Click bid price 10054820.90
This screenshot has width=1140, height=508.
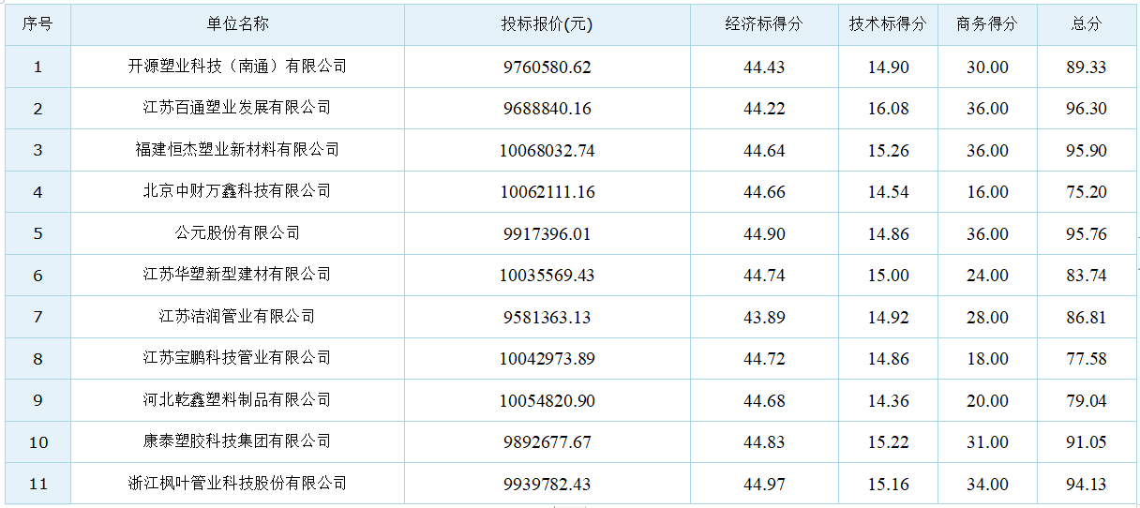coord(547,401)
